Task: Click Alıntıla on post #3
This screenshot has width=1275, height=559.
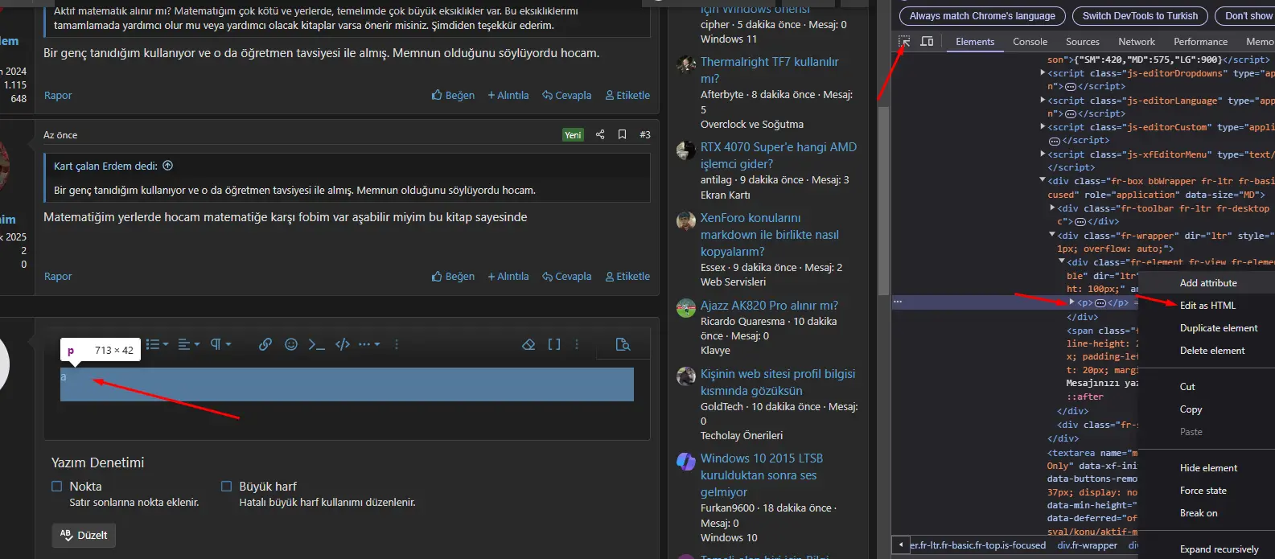Action: (508, 276)
